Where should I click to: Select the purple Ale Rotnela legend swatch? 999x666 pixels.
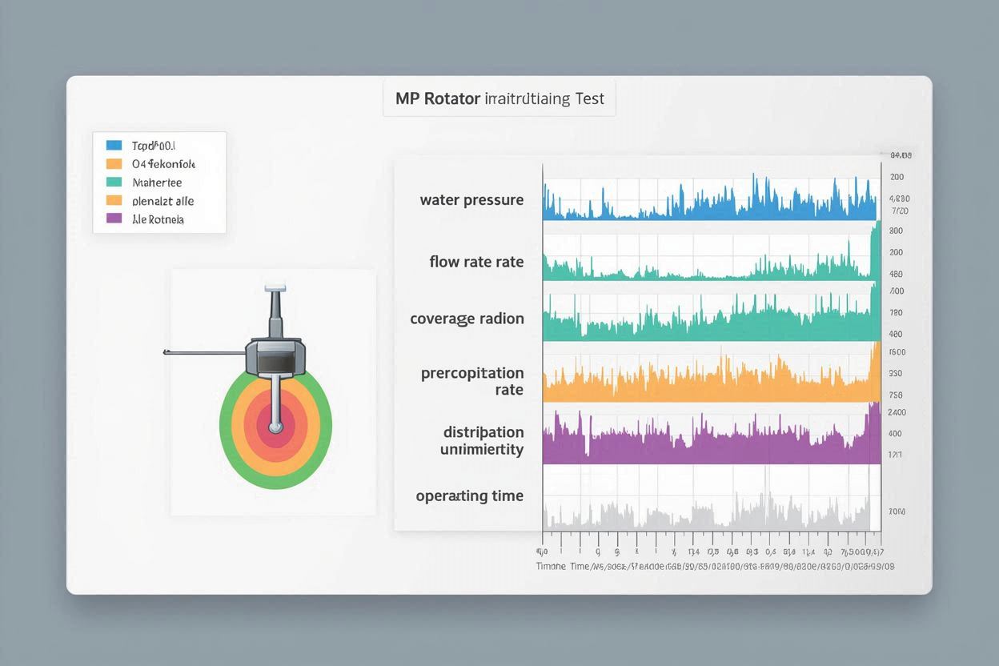[114, 219]
